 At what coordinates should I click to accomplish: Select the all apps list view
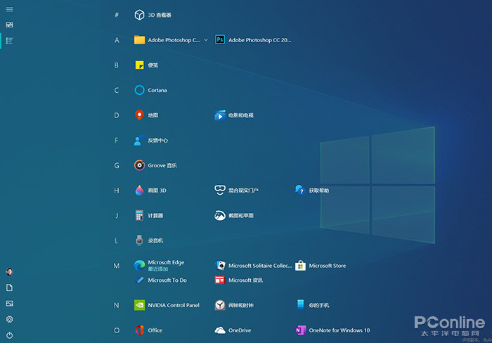9,41
